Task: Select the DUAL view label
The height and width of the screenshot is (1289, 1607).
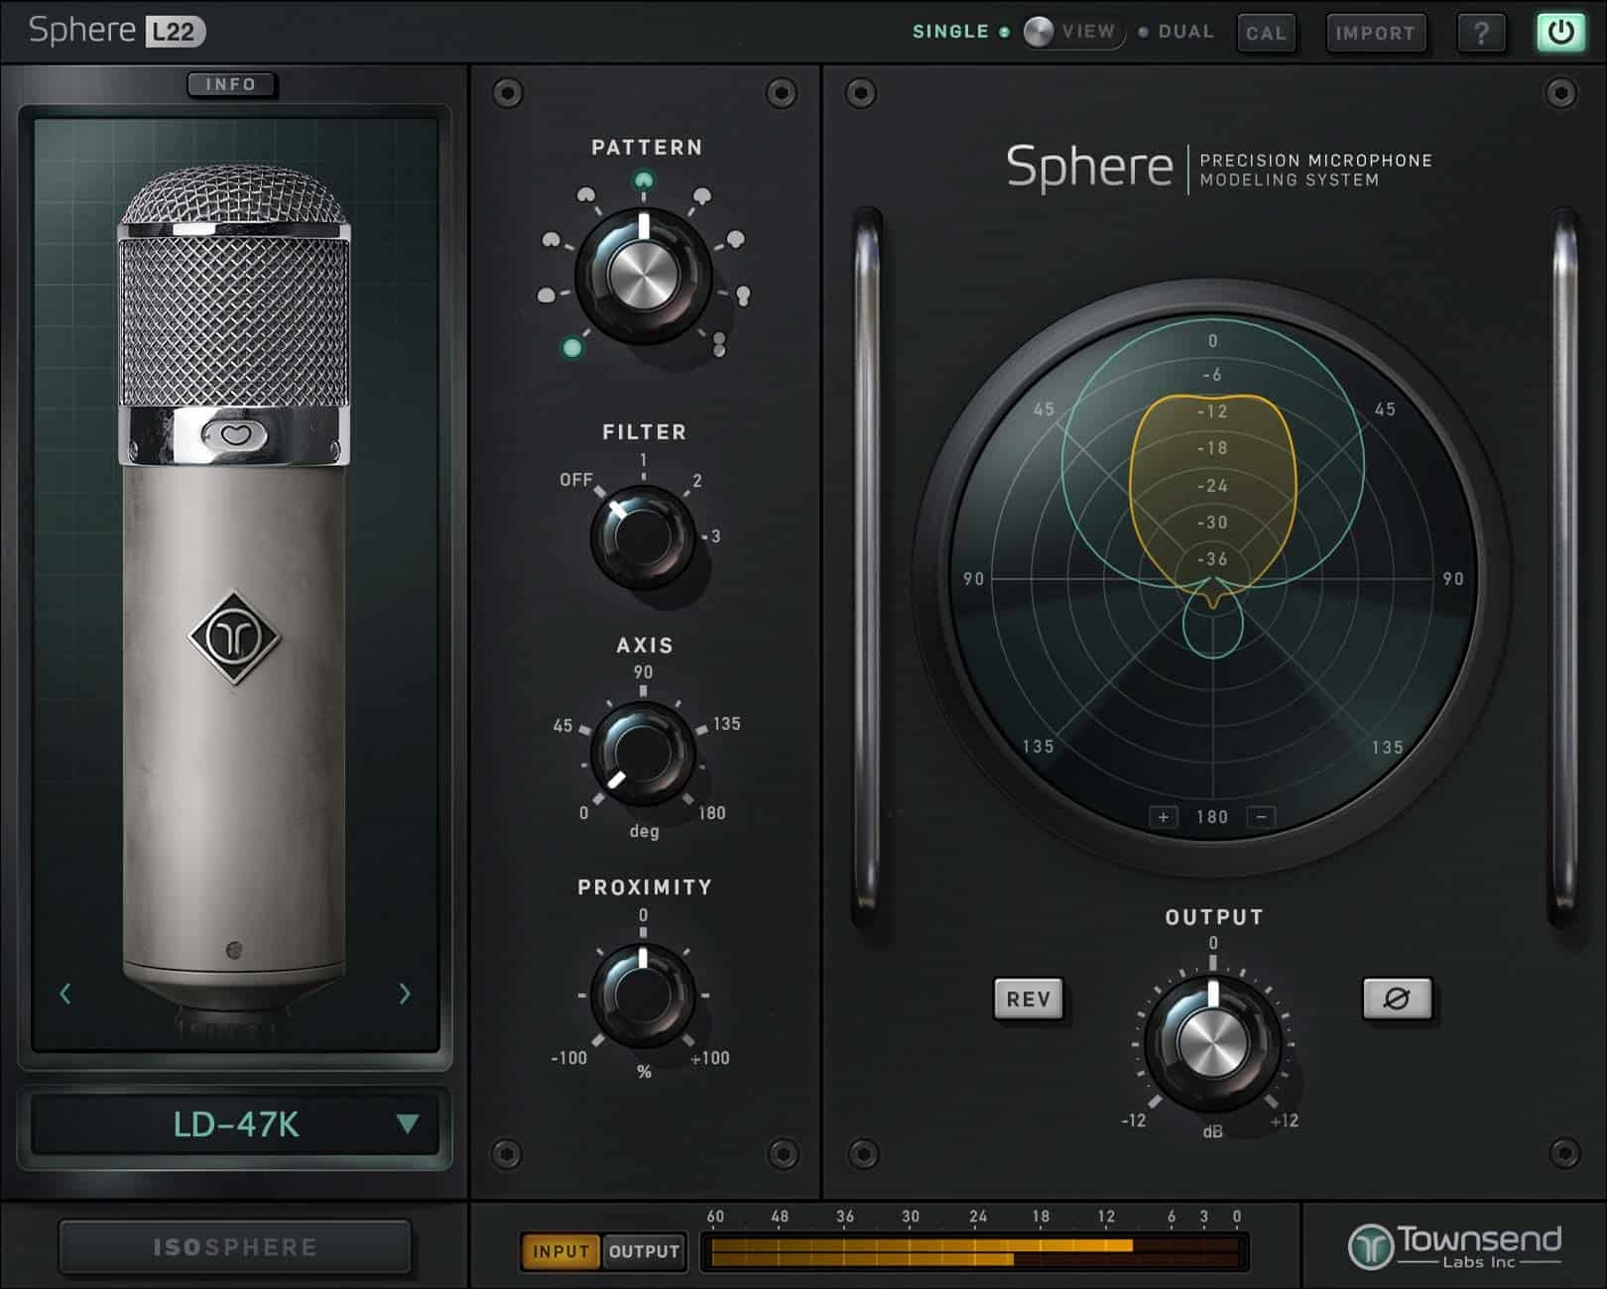Action: click(1185, 32)
